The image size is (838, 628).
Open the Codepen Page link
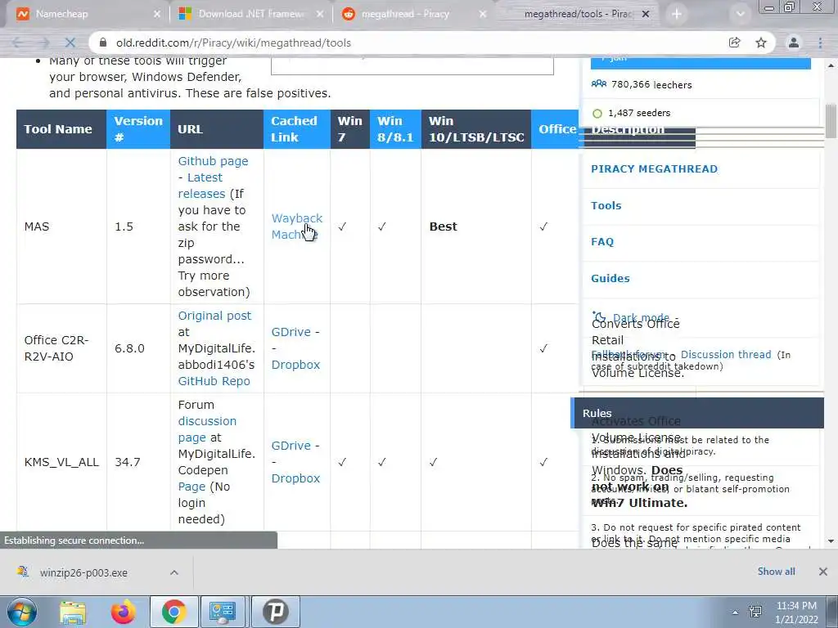pos(191,487)
